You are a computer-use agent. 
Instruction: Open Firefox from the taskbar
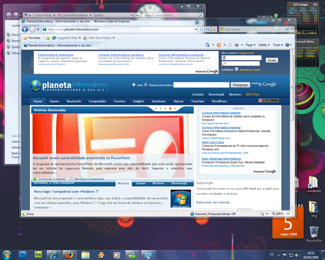click(x=69, y=255)
